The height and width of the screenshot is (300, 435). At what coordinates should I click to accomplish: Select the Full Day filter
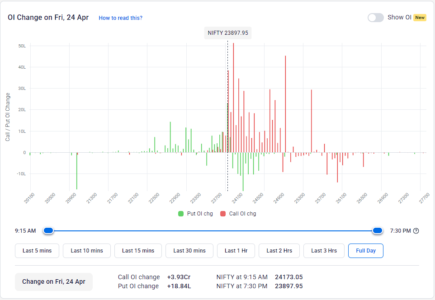click(365, 251)
